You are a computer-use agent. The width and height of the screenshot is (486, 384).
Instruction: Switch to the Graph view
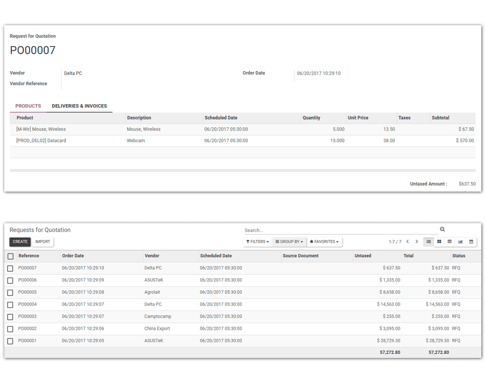tap(460, 241)
